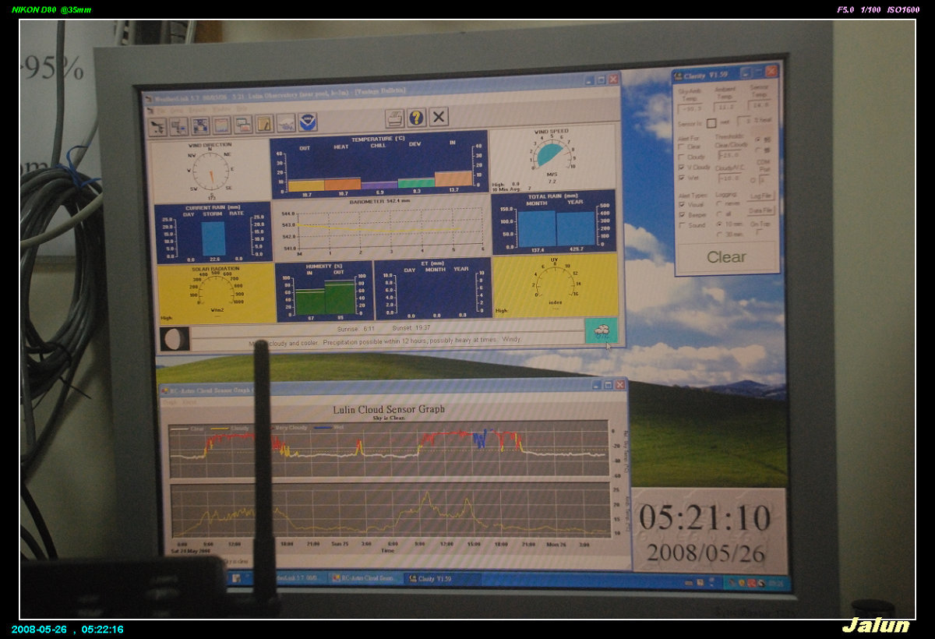Click the cloud weather icon in WeatherLink toolbar
The height and width of the screenshot is (639, 935).
coord(286,122)
